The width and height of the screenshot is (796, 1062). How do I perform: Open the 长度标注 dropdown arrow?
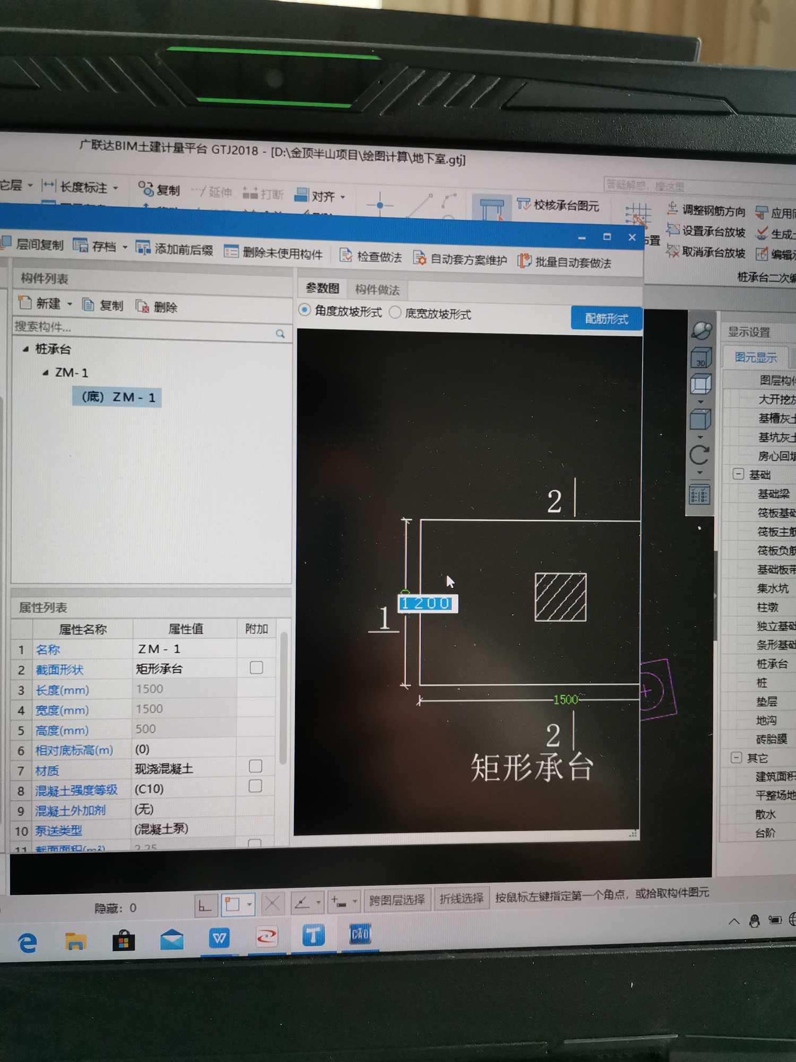(116, 188)
